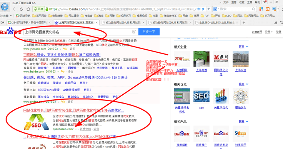Open the 工具 menu
This screenshot has height=149, width=283.
(250, 2)
